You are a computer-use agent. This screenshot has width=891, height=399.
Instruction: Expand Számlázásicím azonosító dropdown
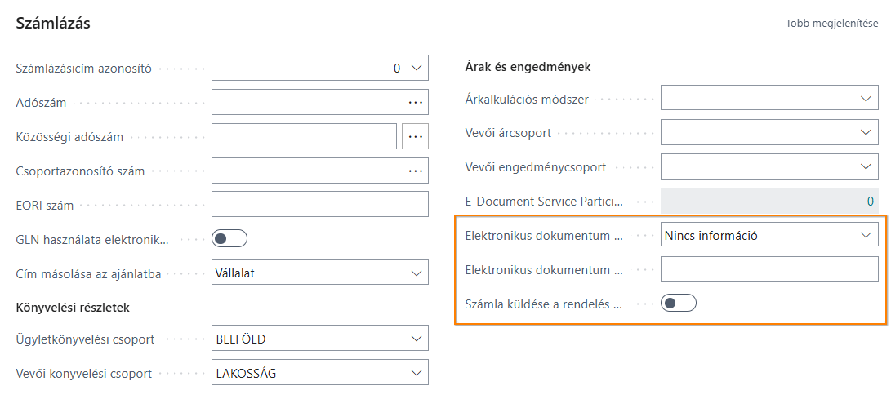416,69
